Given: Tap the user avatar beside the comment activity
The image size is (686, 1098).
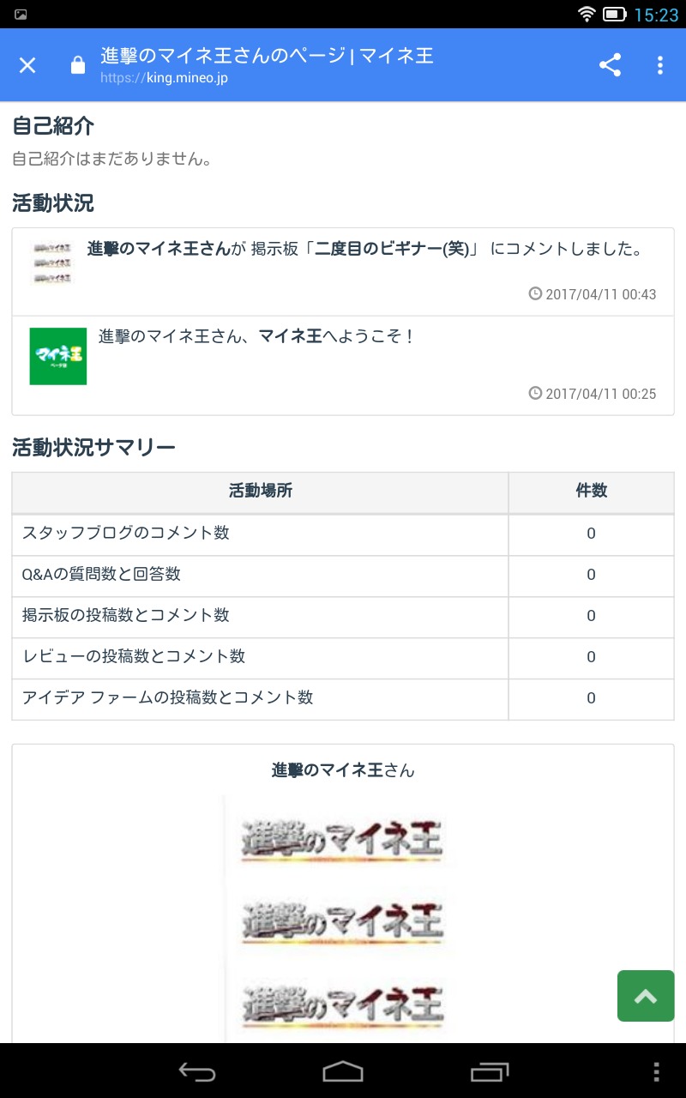Looking at the screenshot, I should click(x=53, y=263).
